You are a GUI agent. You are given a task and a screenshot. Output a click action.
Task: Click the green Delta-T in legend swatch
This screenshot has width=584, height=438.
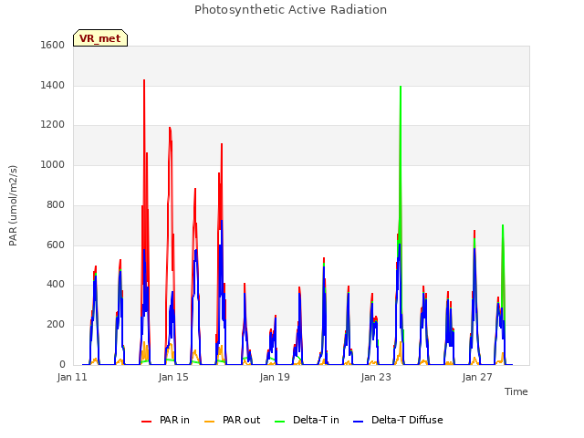[280, 422]
